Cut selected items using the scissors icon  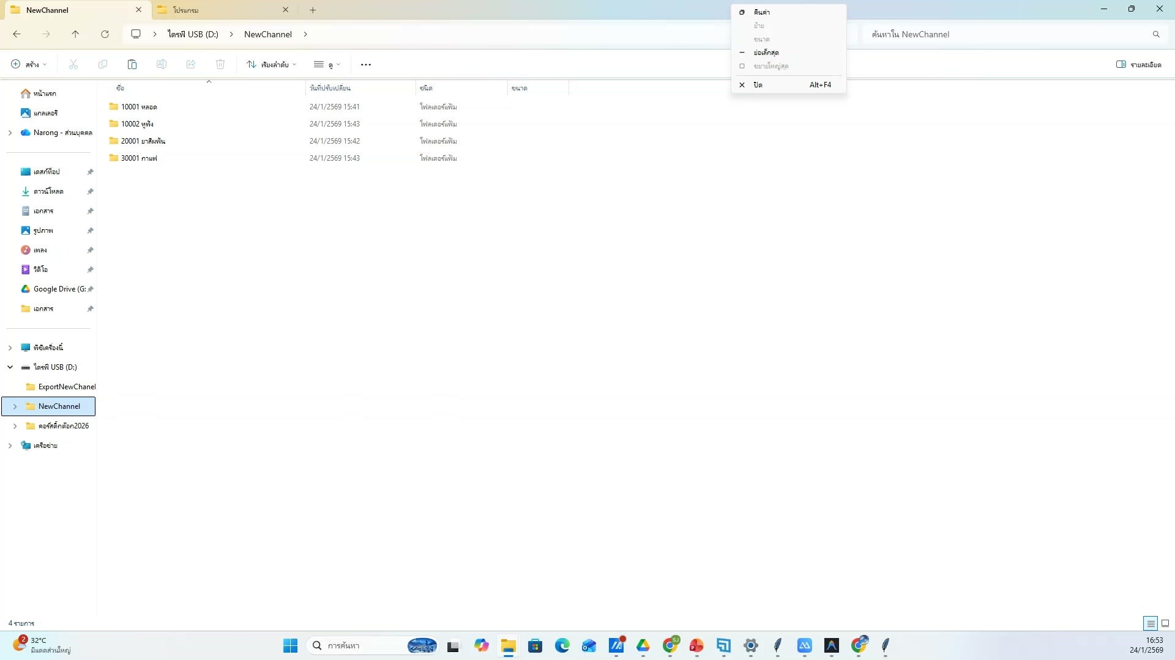coord(73,64)
